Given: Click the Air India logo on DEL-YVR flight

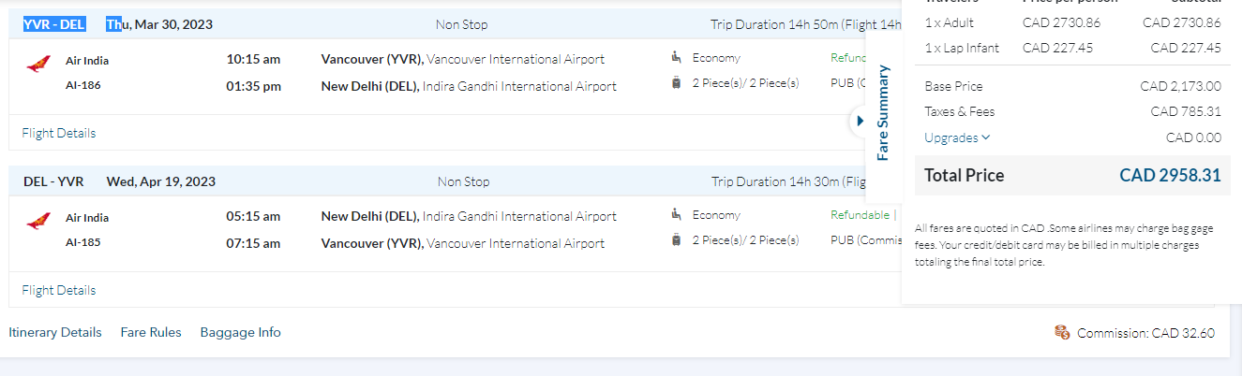Looking at the screenshot, I should [38, 222].
